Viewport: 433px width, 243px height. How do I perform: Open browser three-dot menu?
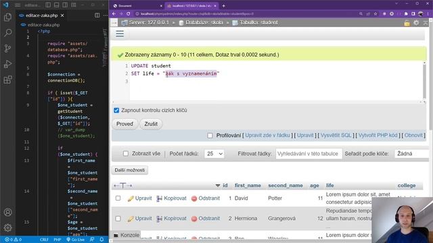pos(428,13)
